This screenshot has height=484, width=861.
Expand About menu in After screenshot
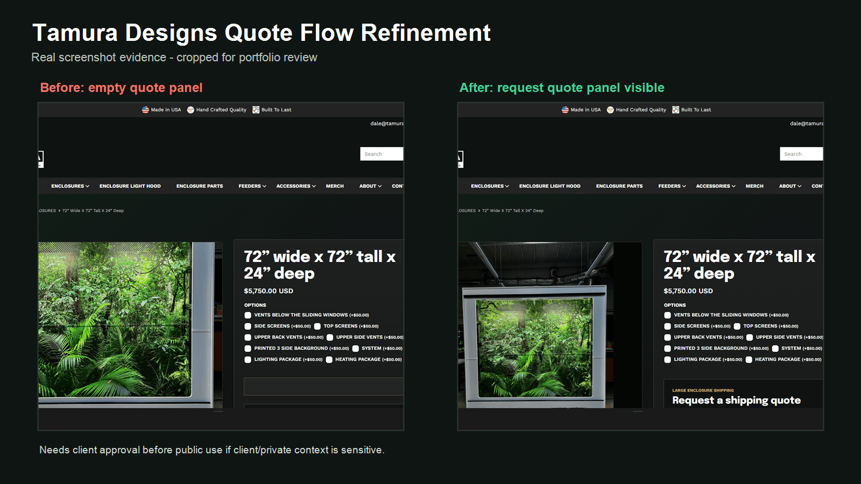[x=791, y=186]
